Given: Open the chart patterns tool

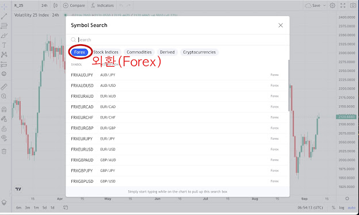Looking at the screenshot, I should click(x=4, y=55).
